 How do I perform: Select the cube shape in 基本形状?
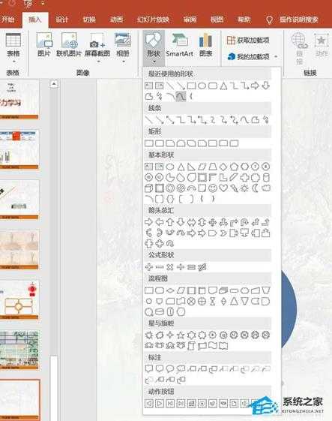(148, 188)
